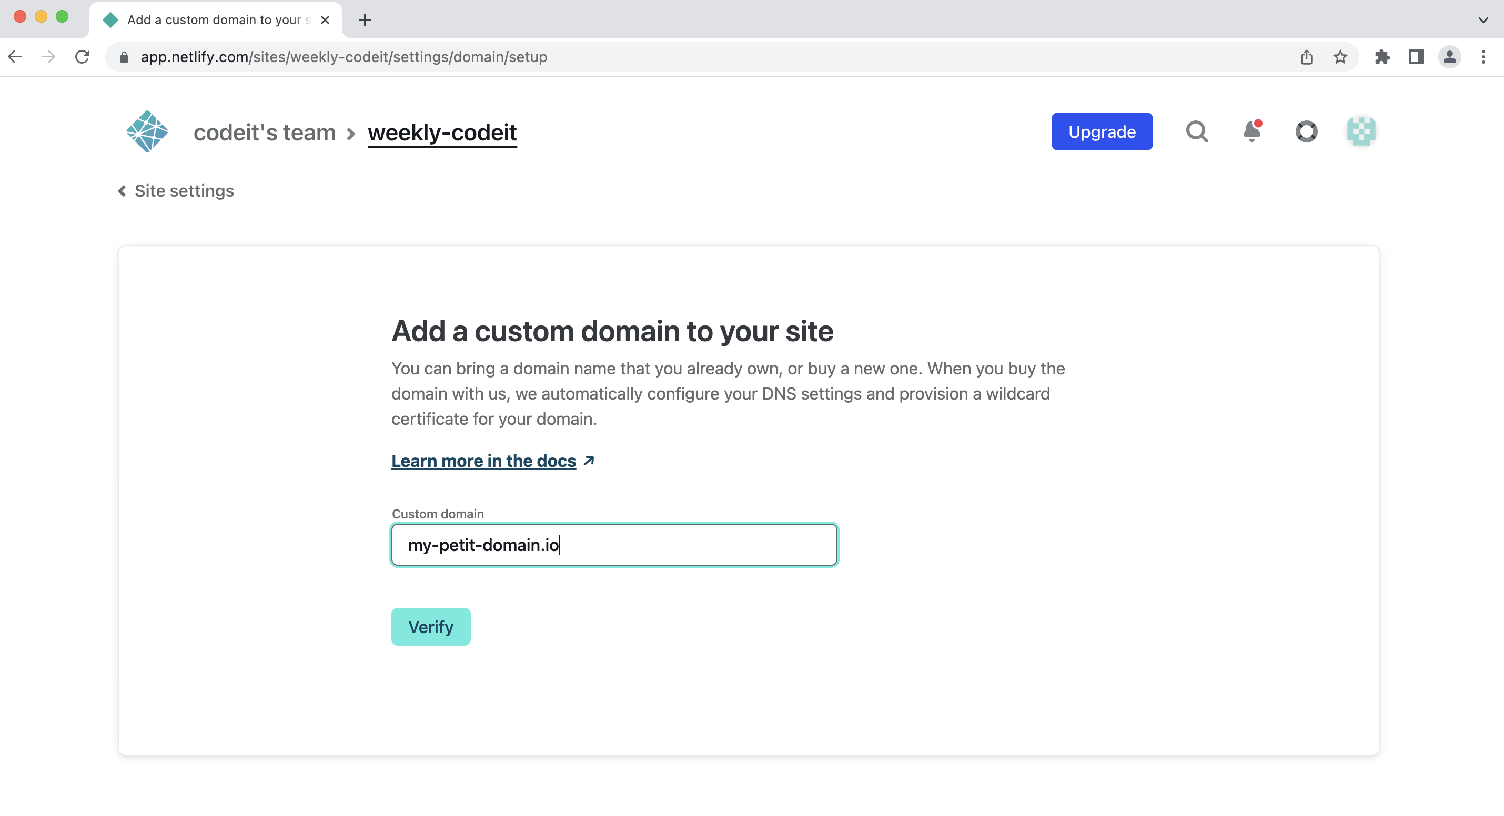1504x816 pixels.
Task: Open the Chrome three-dot menu
Action: pos(1483,57)
